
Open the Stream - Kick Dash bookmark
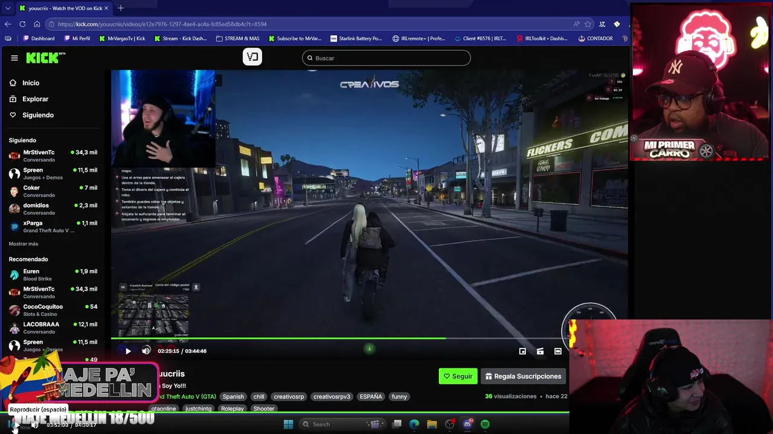pyautogui.click(x=181, y=39)
